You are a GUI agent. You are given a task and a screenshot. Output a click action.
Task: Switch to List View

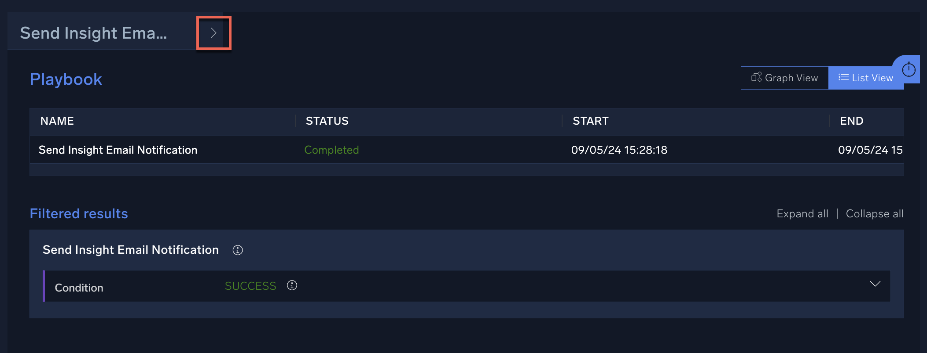click(x=865, y=78)
